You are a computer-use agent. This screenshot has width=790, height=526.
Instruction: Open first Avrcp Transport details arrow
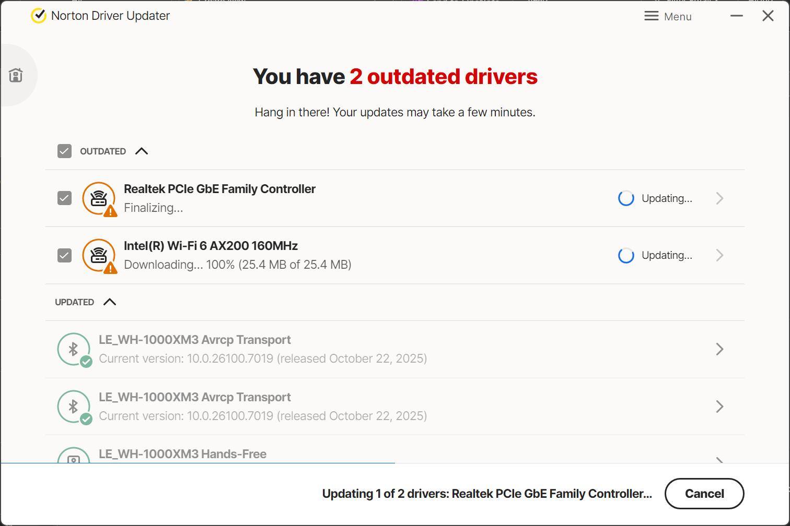pos(719,349)
